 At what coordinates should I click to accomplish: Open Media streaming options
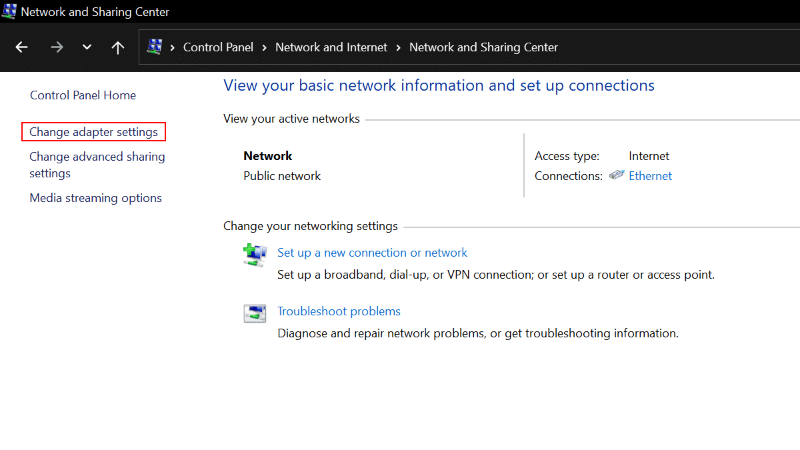click(x=95, y=198)
